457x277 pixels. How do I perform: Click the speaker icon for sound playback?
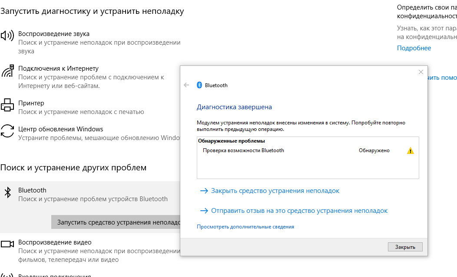coord(7,36)
